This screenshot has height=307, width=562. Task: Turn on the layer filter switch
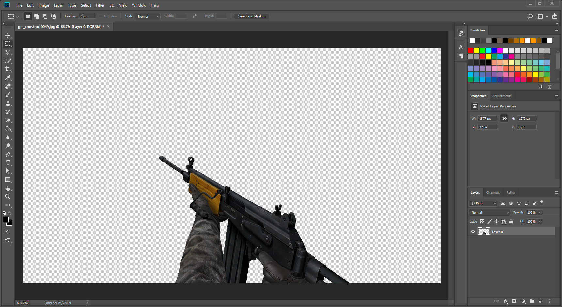coord(542,202)
